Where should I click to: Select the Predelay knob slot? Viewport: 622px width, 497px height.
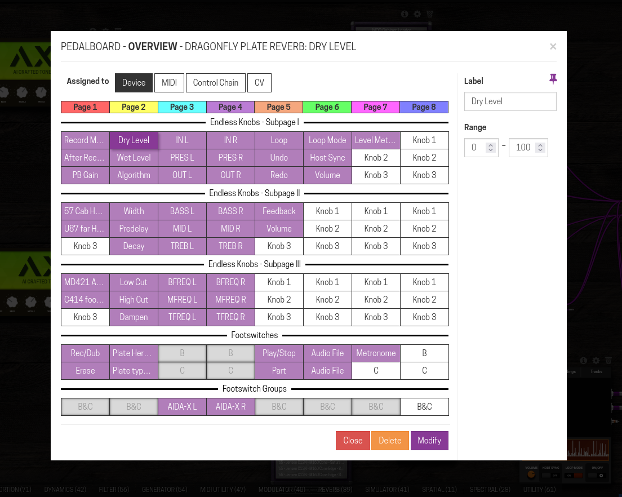click(x=134, y=229)
